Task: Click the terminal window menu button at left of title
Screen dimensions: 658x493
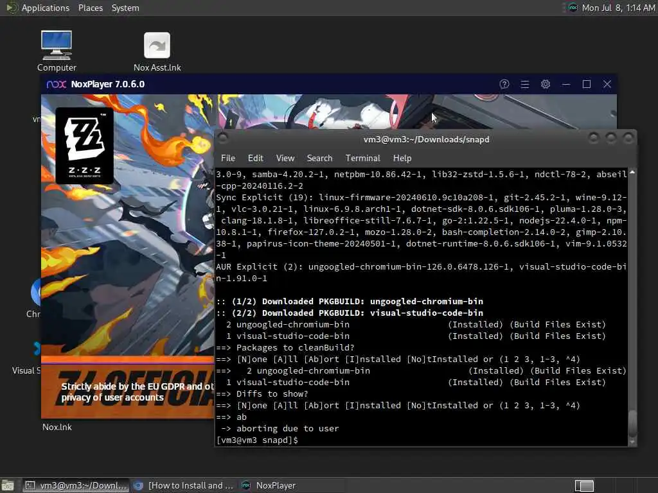Action: 223,138
